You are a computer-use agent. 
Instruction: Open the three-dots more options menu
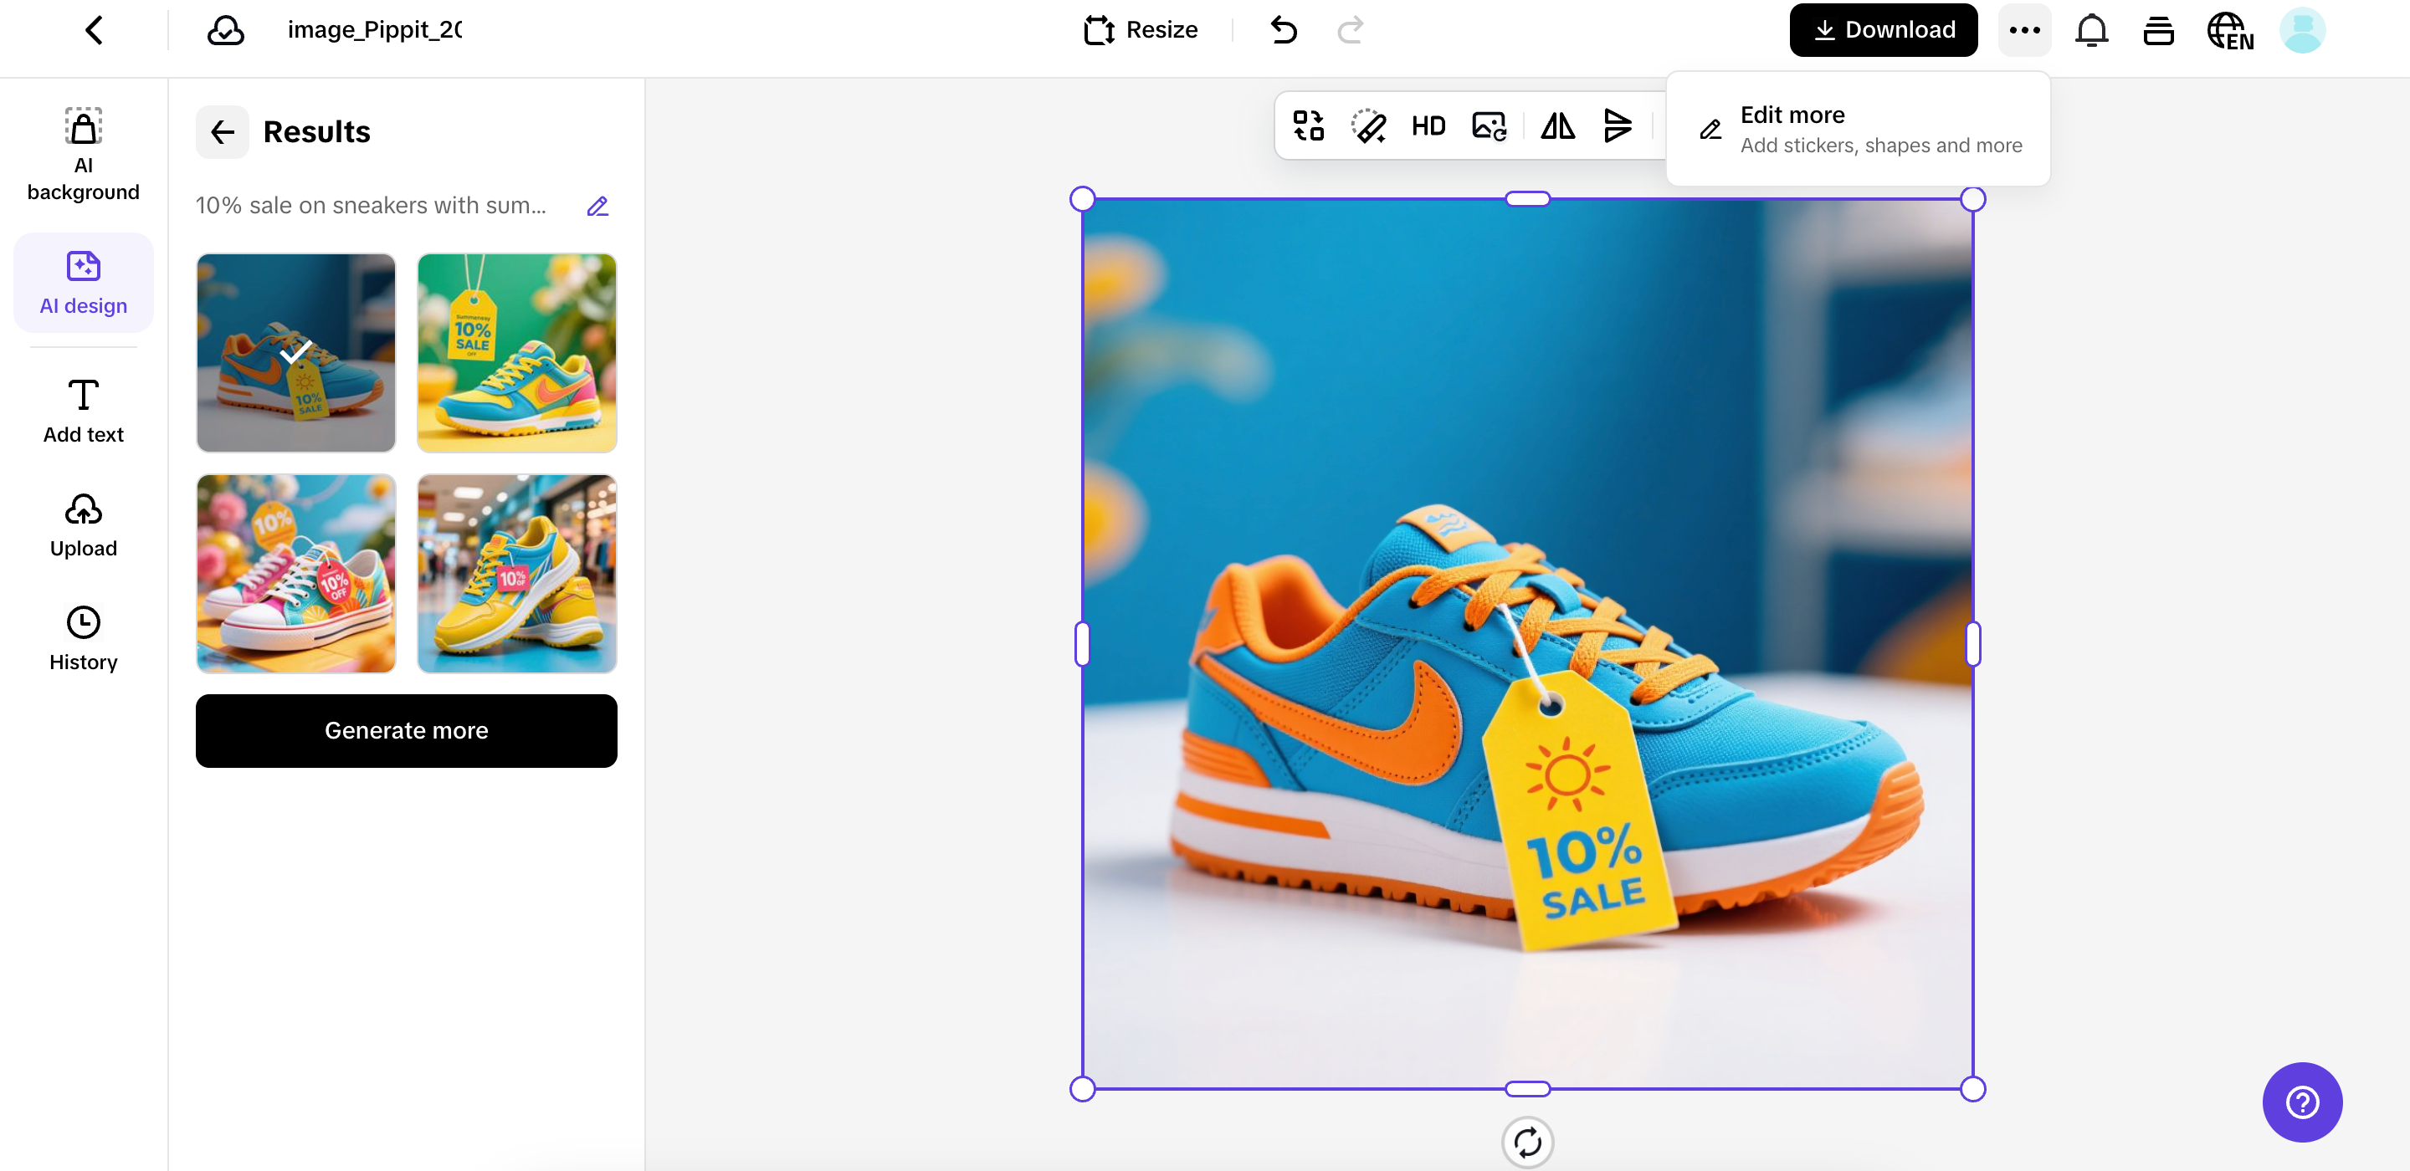(2024, 31)
